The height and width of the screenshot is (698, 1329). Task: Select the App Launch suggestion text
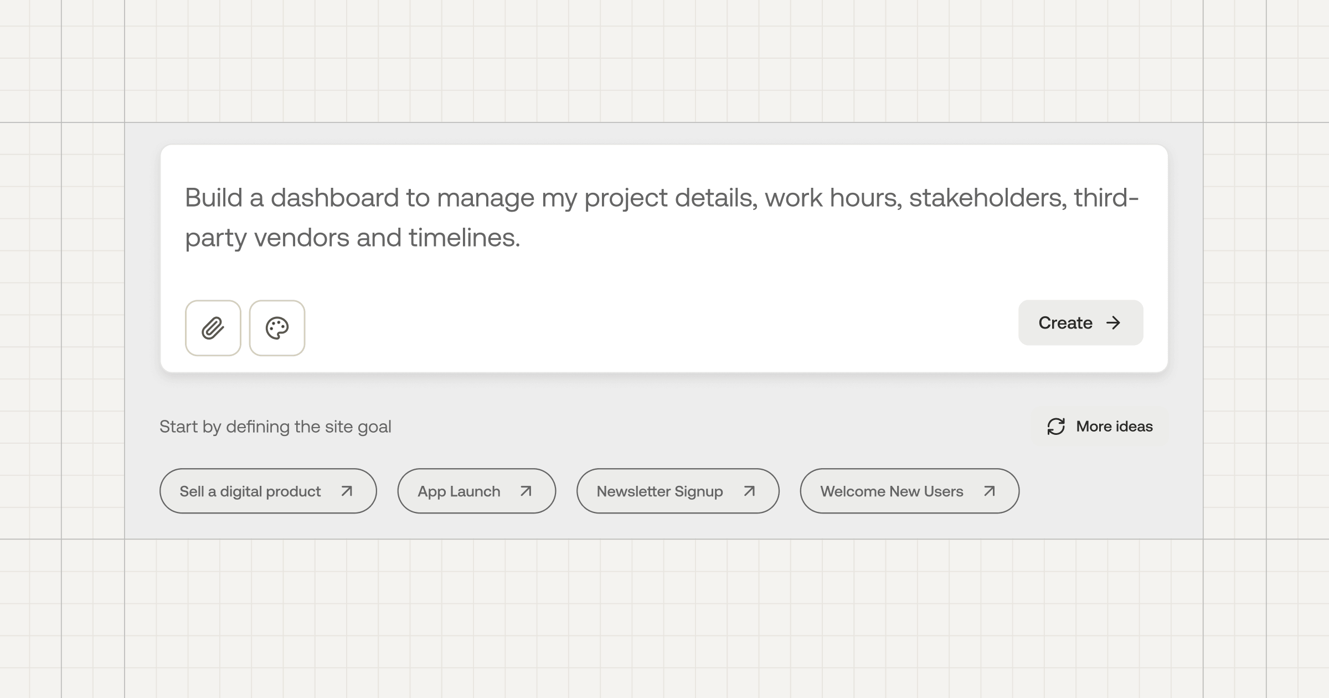pyautogui.click(x=459, y=491)
